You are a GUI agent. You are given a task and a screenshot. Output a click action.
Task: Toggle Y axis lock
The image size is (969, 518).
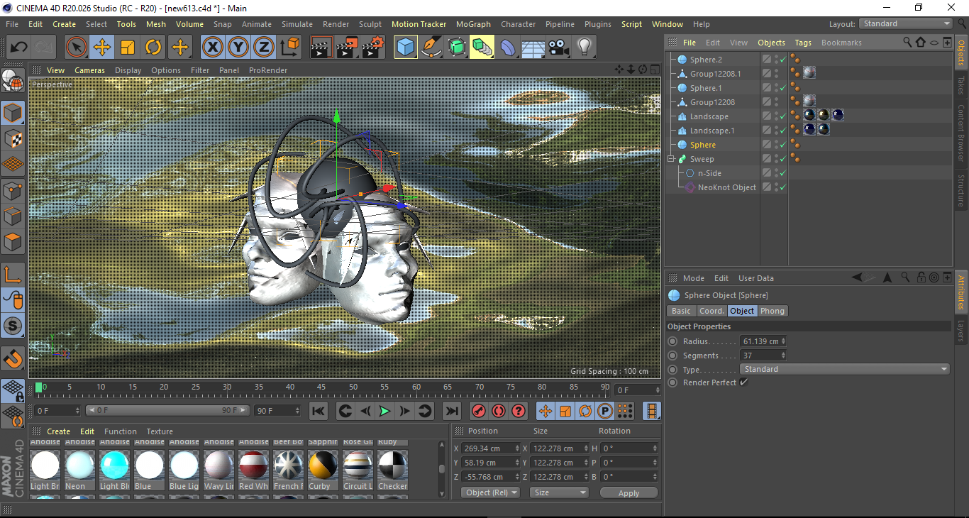[238, 48]
